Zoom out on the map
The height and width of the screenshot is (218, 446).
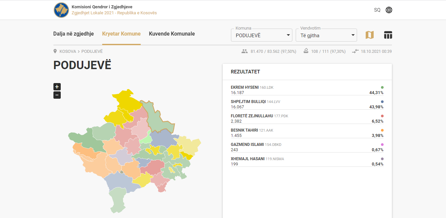coord(57,95)
